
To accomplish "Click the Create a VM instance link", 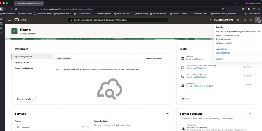I will [195, 59].
